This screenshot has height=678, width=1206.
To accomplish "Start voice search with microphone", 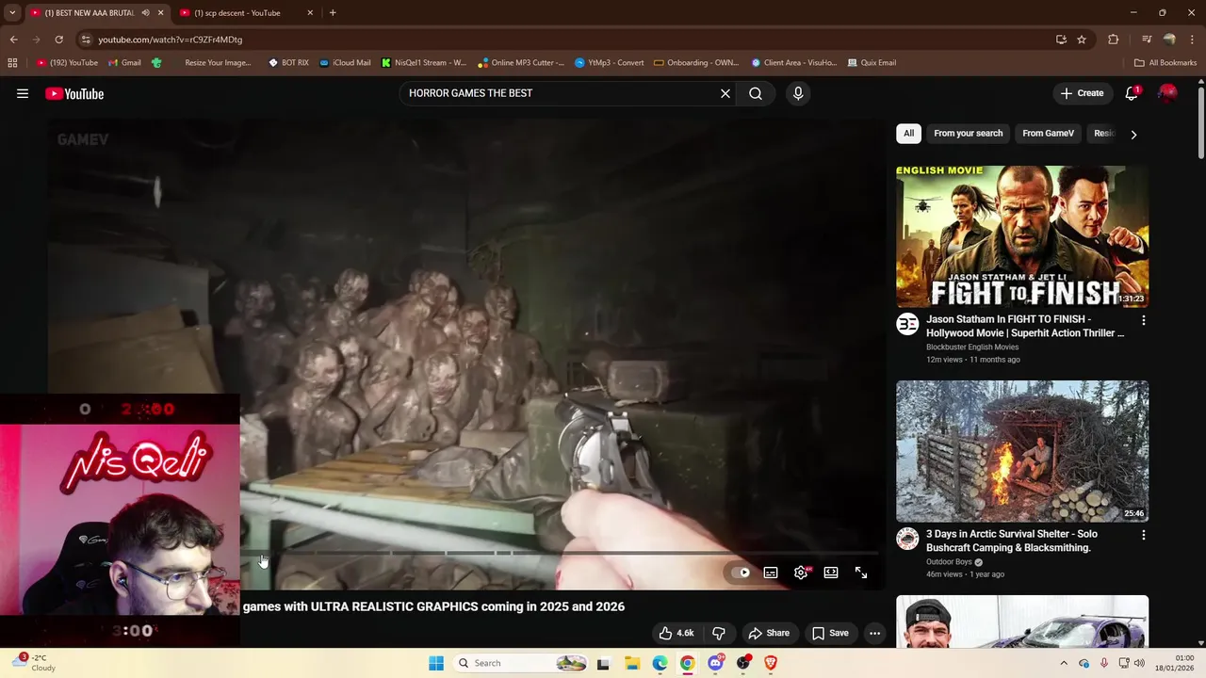I will point(798,93).
